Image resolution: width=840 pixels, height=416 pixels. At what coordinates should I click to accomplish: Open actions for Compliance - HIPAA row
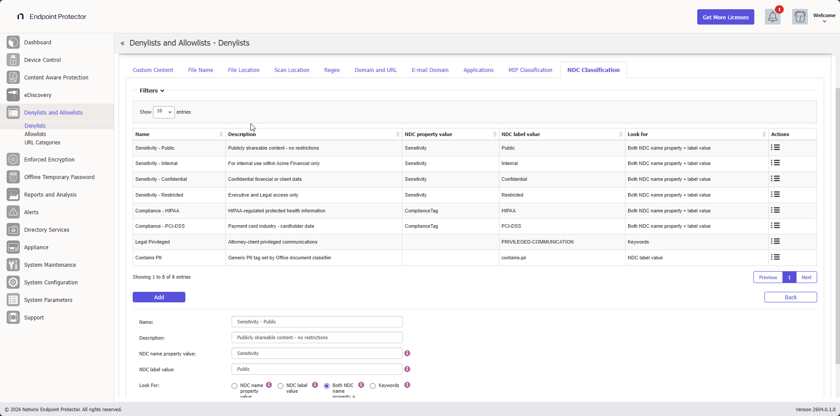click(x=775, y=210)
